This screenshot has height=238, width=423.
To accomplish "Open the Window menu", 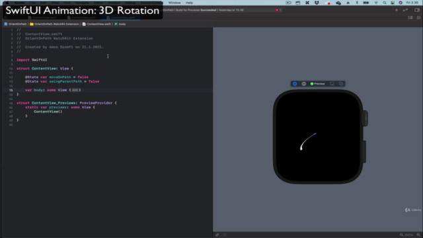I will pos(174,3).
